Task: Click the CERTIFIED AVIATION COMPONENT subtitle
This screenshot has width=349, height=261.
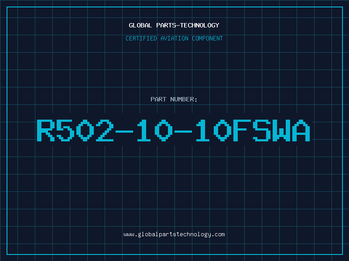Action: tap(174, 38)
